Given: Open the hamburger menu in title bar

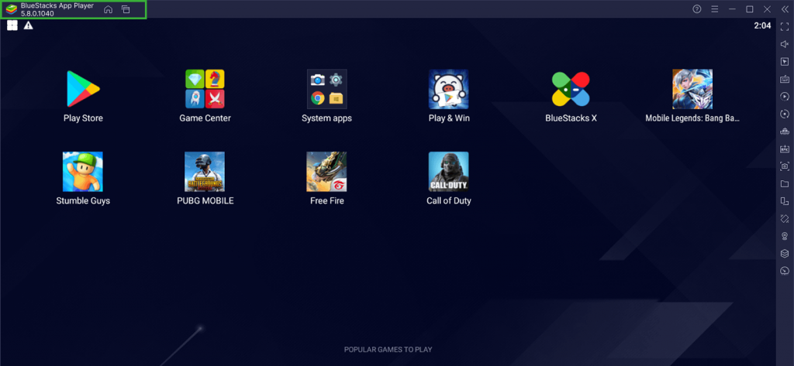Looking at the screenshot, I should click(714, 9).
